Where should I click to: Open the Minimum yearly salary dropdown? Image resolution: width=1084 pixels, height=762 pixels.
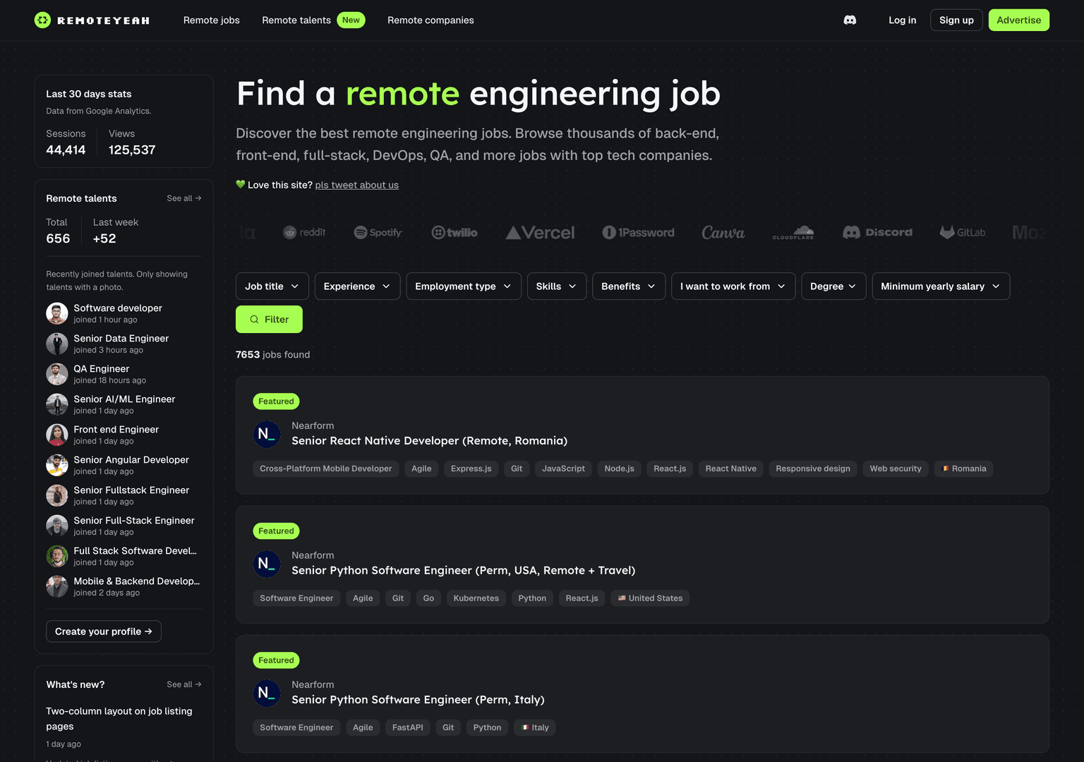pos(940,286)
